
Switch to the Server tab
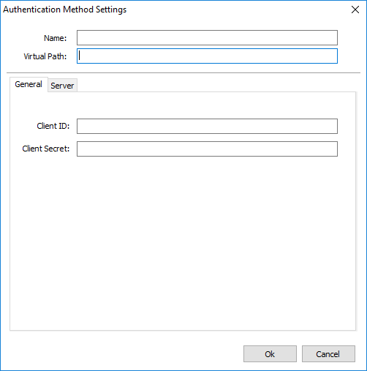62,86
